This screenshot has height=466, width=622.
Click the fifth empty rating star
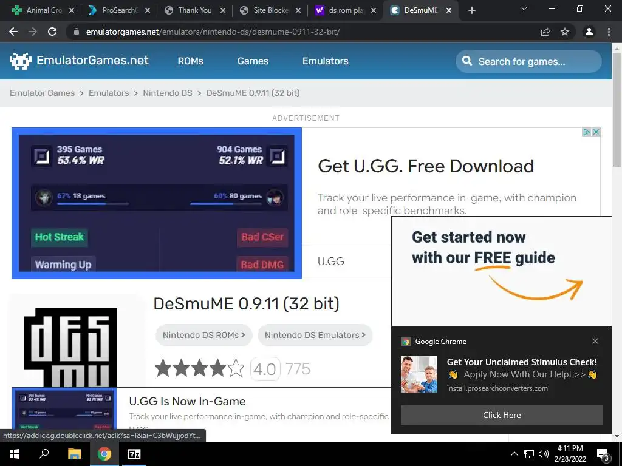click(236, 368)
